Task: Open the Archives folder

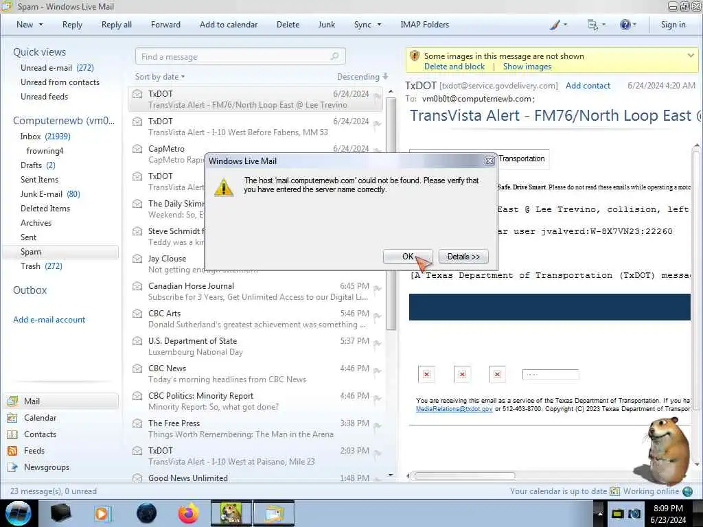Action: pos(36,223)
